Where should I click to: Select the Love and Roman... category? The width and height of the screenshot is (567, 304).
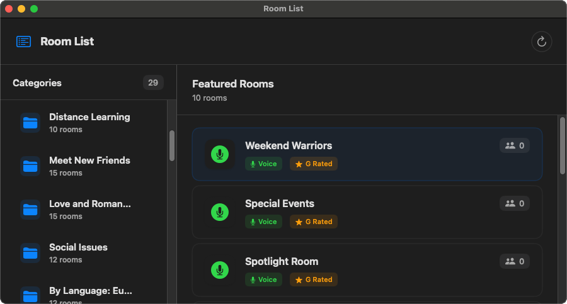click(84, 210)
